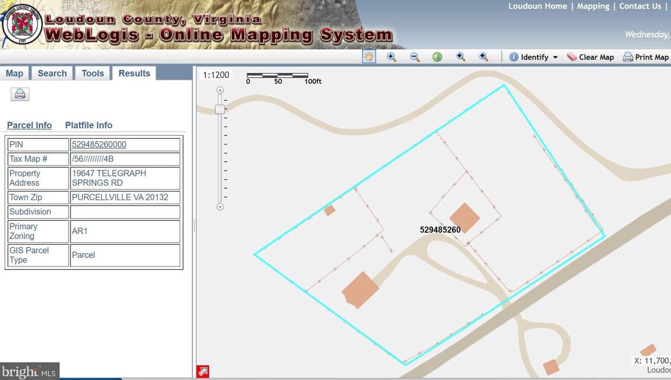Click the red arrow panel toggle icon

click(203, 372)
